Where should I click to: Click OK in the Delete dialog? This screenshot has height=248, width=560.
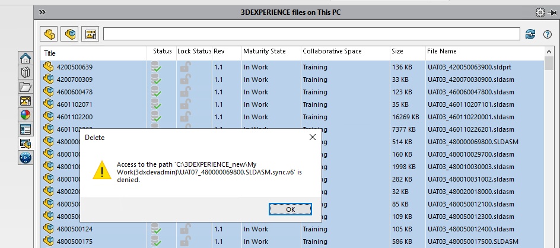290,209
